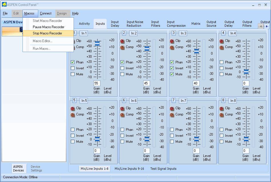271x182 pixels.
Task: Open the Device Settings tab
Action: [36, 169]
